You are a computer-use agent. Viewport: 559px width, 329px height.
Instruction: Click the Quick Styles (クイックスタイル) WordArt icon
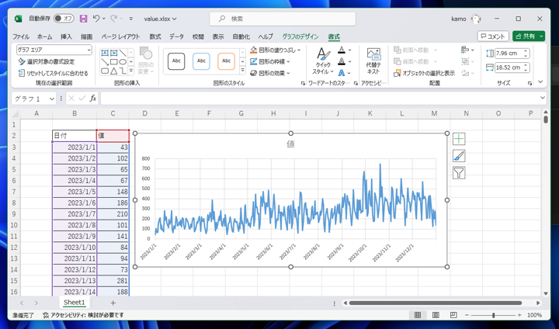click(323, 61)
